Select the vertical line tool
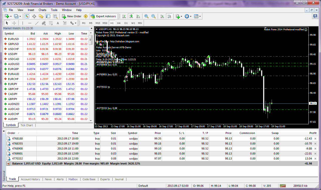Viewport: 321px width, 190px height. click(x=23, y=23)
